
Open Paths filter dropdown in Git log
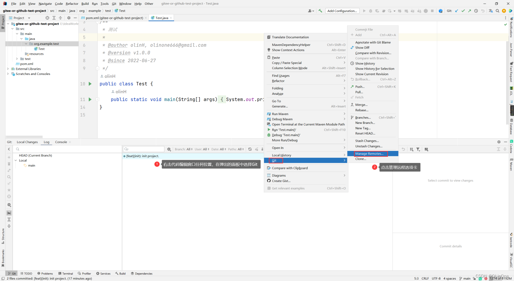[x=236, y=149]
